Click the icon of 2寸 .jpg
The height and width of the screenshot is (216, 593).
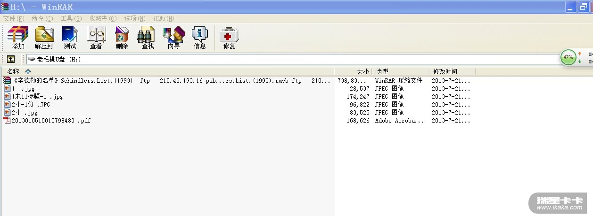pyautogui.click(x=7, y=112)
